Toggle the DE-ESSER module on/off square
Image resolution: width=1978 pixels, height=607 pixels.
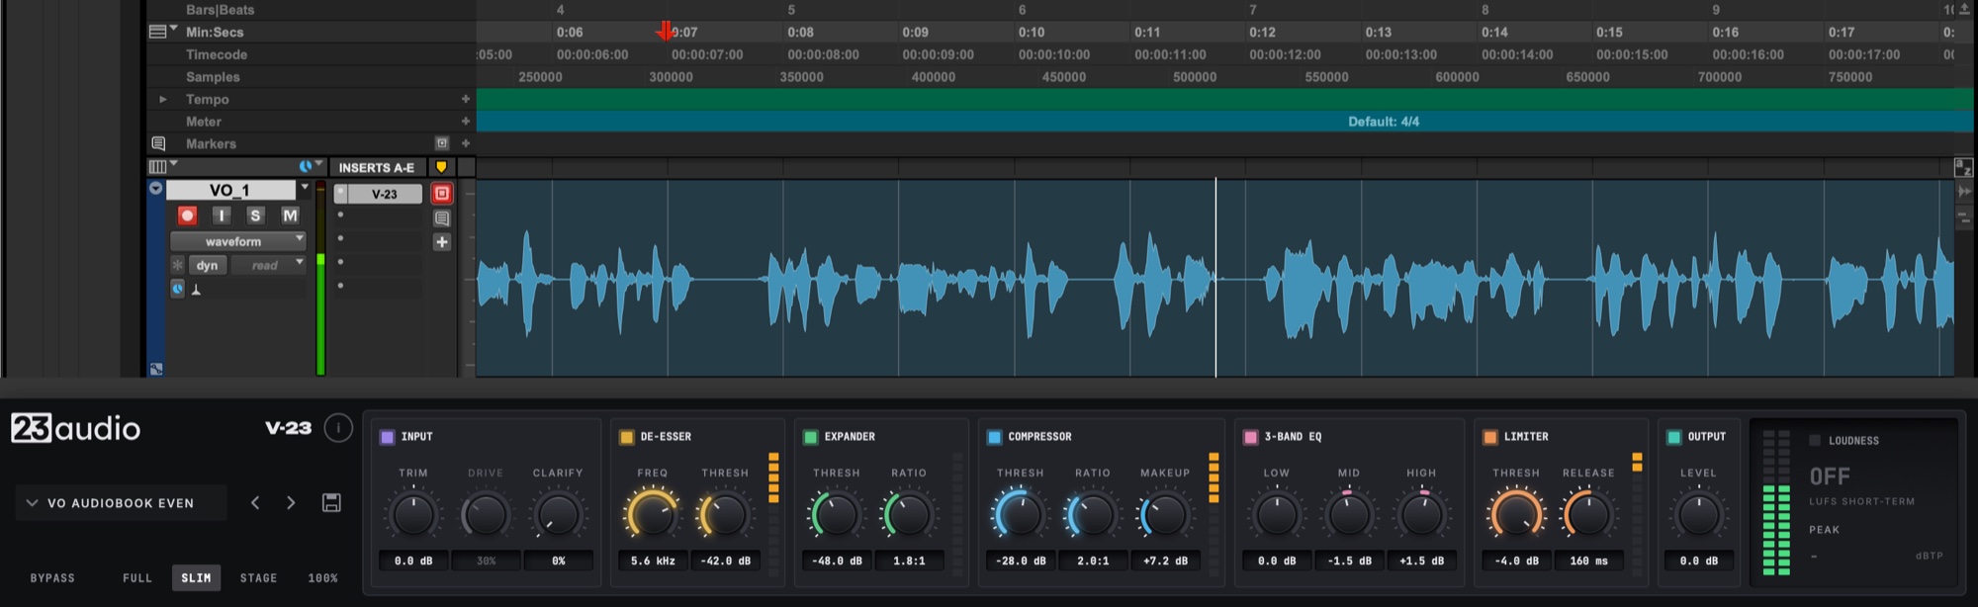click(x=626, y=437)
